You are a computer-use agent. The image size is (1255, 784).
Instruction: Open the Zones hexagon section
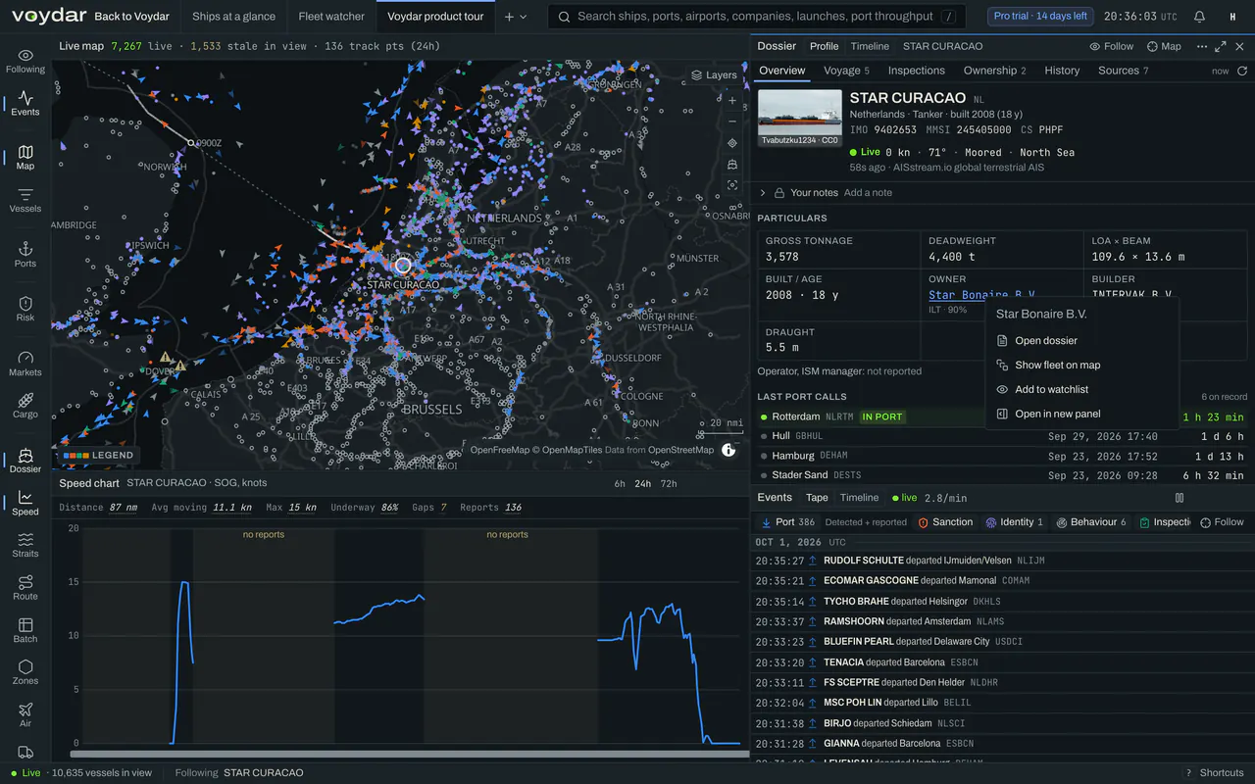25,672
